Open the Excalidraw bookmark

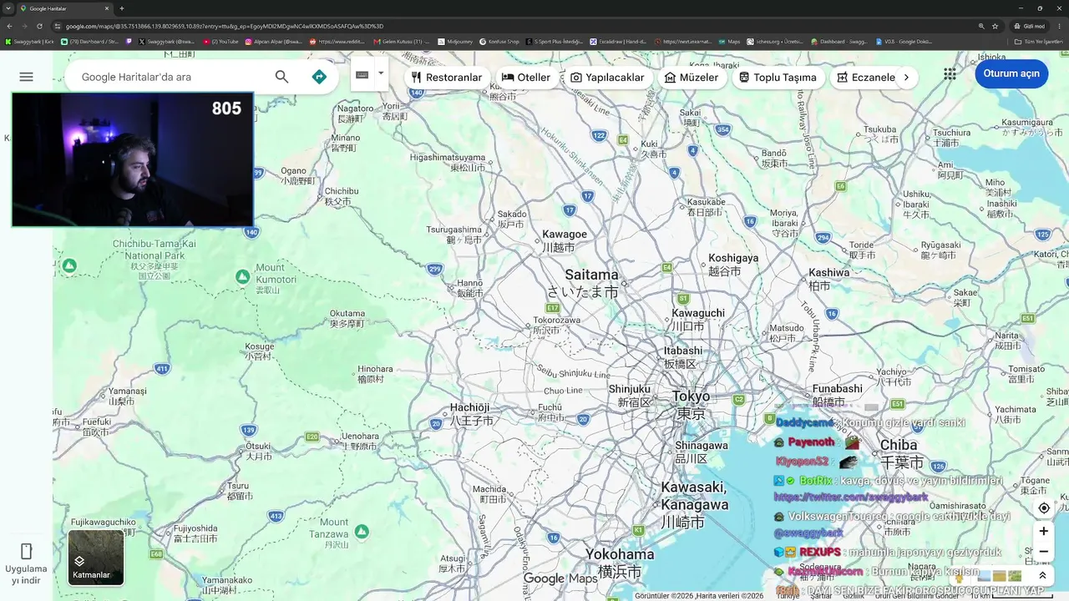(619, 41)
